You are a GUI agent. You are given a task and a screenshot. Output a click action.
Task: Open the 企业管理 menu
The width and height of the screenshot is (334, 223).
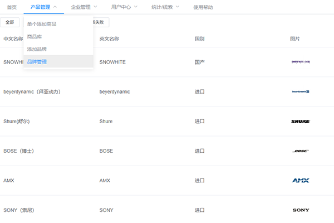tap(81, 7)
